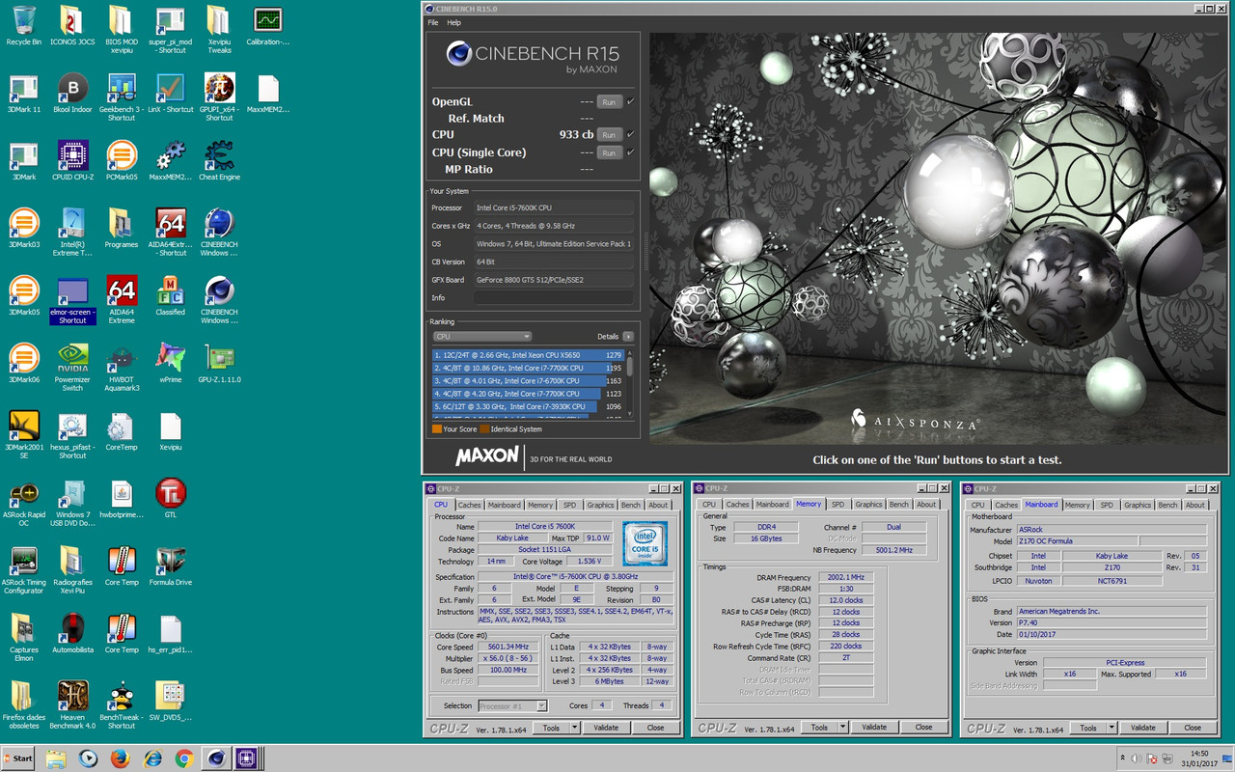Launch Cheat Engine from desktop
The height and width of the screenshot is (772, 1235).
pos(219,155)
